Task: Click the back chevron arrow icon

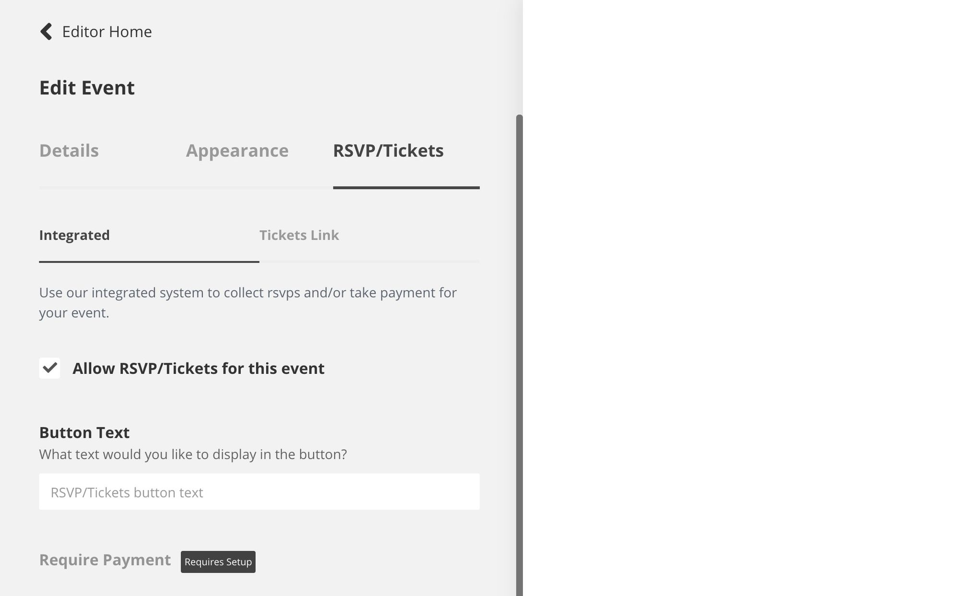Action: coord(46,32)
